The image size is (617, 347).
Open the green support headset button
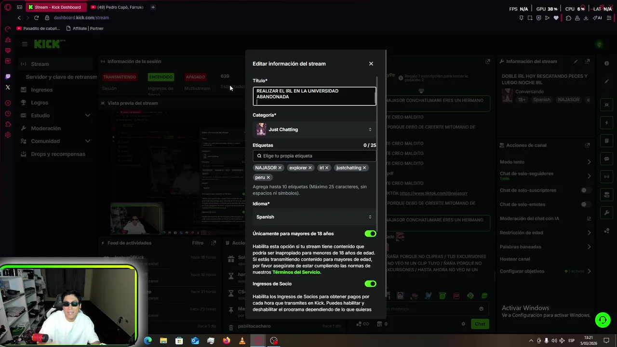click(602, 320)
